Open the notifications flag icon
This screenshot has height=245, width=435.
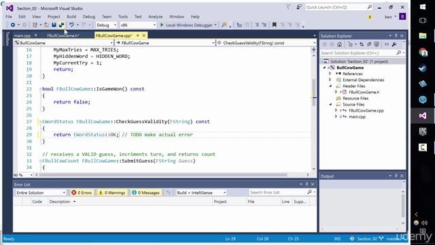(288, 7)
